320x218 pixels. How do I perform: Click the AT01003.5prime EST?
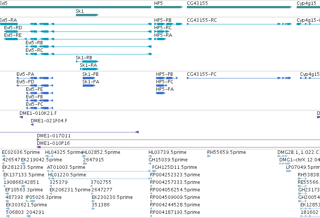pos(99,171)
